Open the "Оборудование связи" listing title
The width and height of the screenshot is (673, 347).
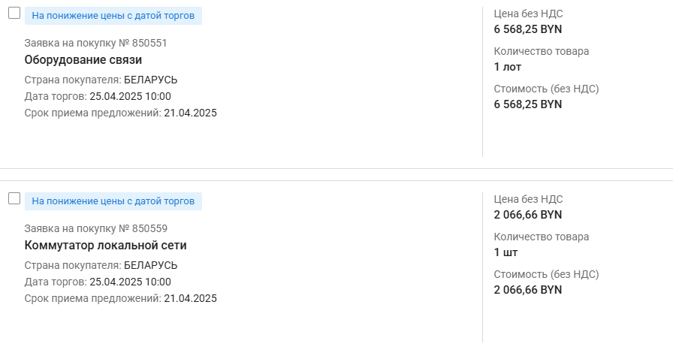pyautogui.click(x=83, y=60)
